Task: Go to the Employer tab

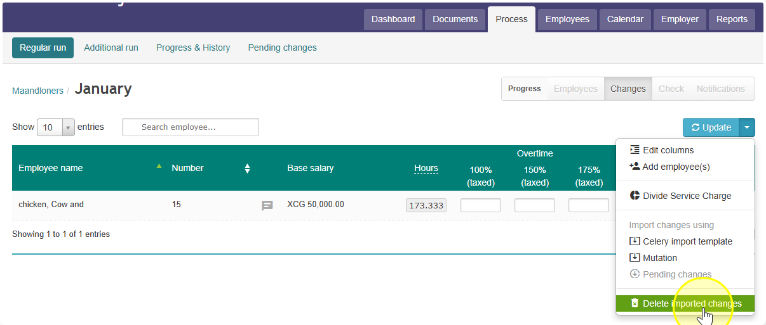Action: pos(680,19)
